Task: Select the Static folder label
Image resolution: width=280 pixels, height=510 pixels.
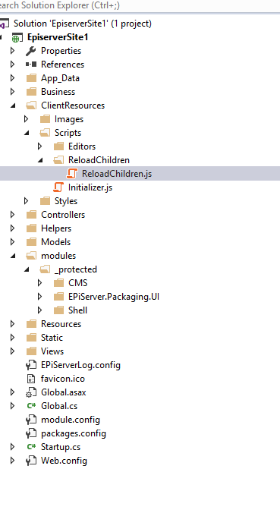Action: [x=52, y=338]
